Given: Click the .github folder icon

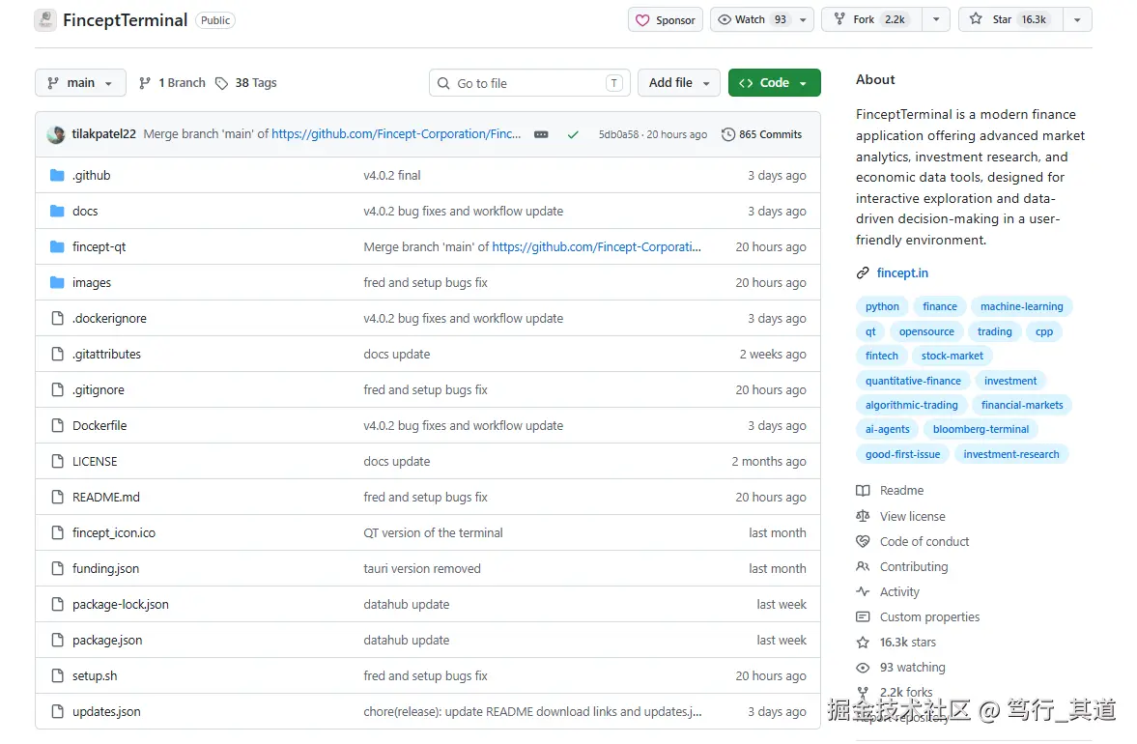Looking at the screenshot, I should coord(57,176).
